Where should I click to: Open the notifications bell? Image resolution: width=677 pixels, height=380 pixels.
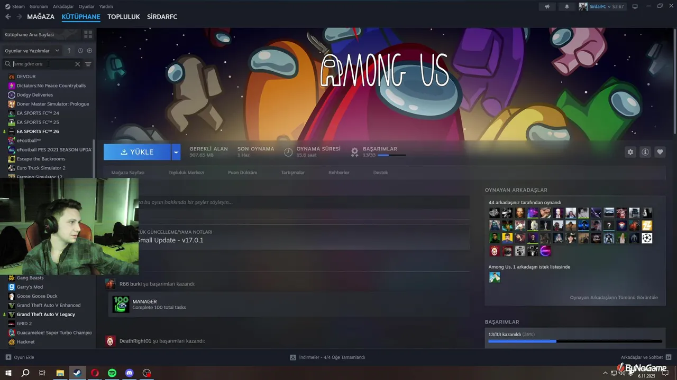[x=567, y=6]
